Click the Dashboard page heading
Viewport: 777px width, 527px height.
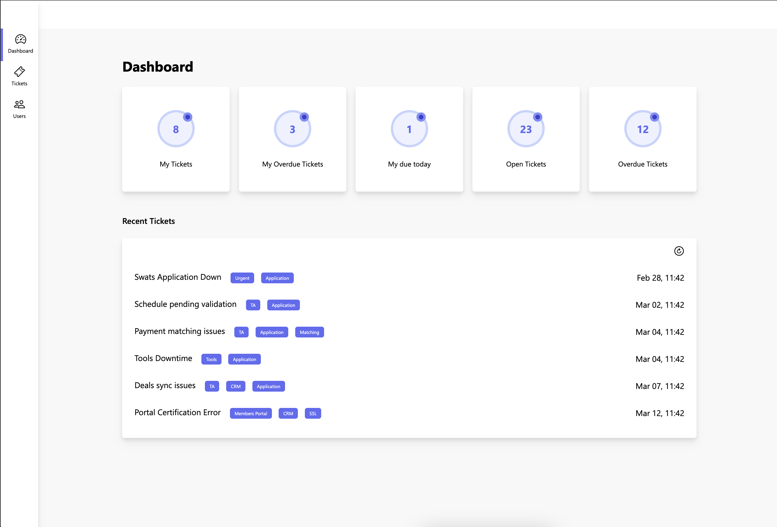pyautogui.click(x=158, y=66)
